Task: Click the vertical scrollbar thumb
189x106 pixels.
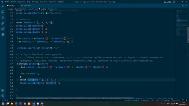Action: point(188,35)
